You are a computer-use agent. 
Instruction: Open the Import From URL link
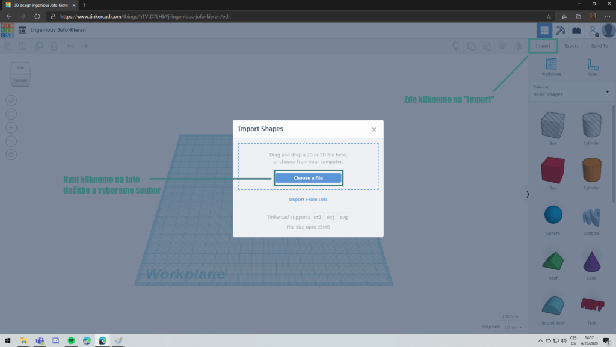pos(308,200)
